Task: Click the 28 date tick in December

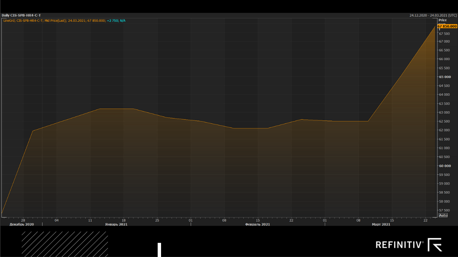Action: 23,220
